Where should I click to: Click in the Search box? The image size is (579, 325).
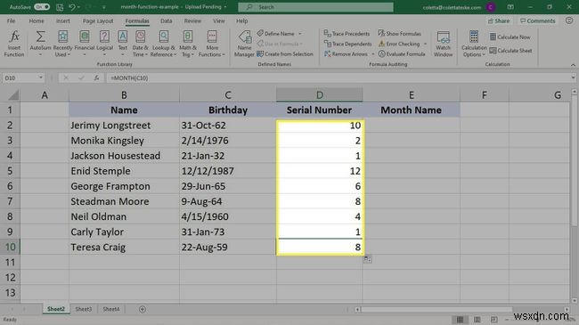315,7
